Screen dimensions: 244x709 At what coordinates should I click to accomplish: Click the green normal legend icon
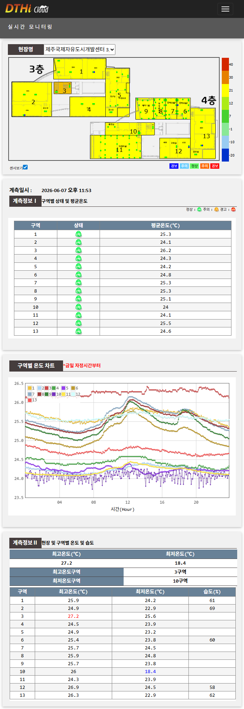[x=200, y=210]
